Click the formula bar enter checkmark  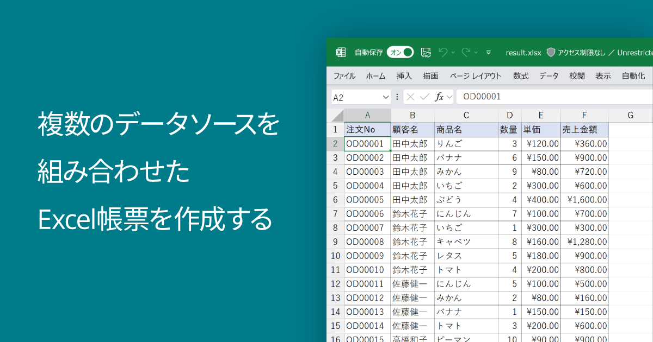click(424, 97)
